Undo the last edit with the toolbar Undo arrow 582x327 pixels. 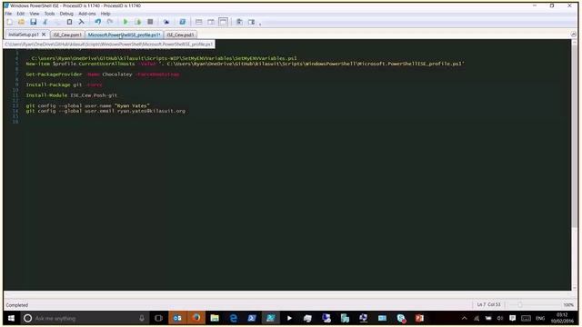[x=98, y=22]
